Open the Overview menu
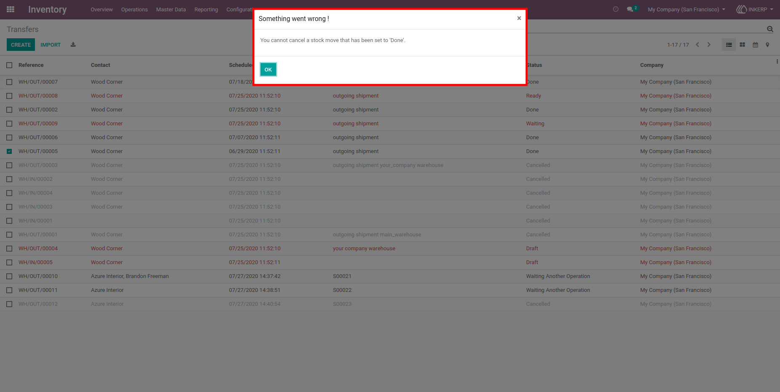This screenshot has width=780, height=392. pos(101,9)
